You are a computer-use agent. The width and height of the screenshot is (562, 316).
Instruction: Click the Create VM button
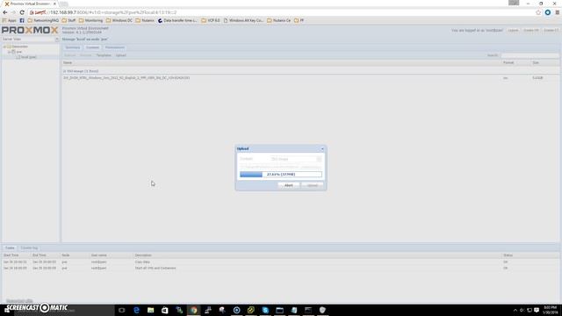530,31
